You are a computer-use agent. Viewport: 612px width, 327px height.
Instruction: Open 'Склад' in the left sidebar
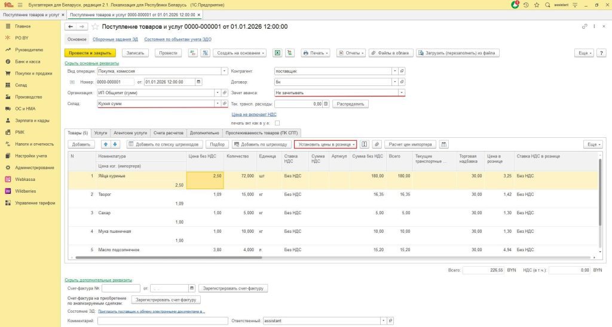point(22,85)
